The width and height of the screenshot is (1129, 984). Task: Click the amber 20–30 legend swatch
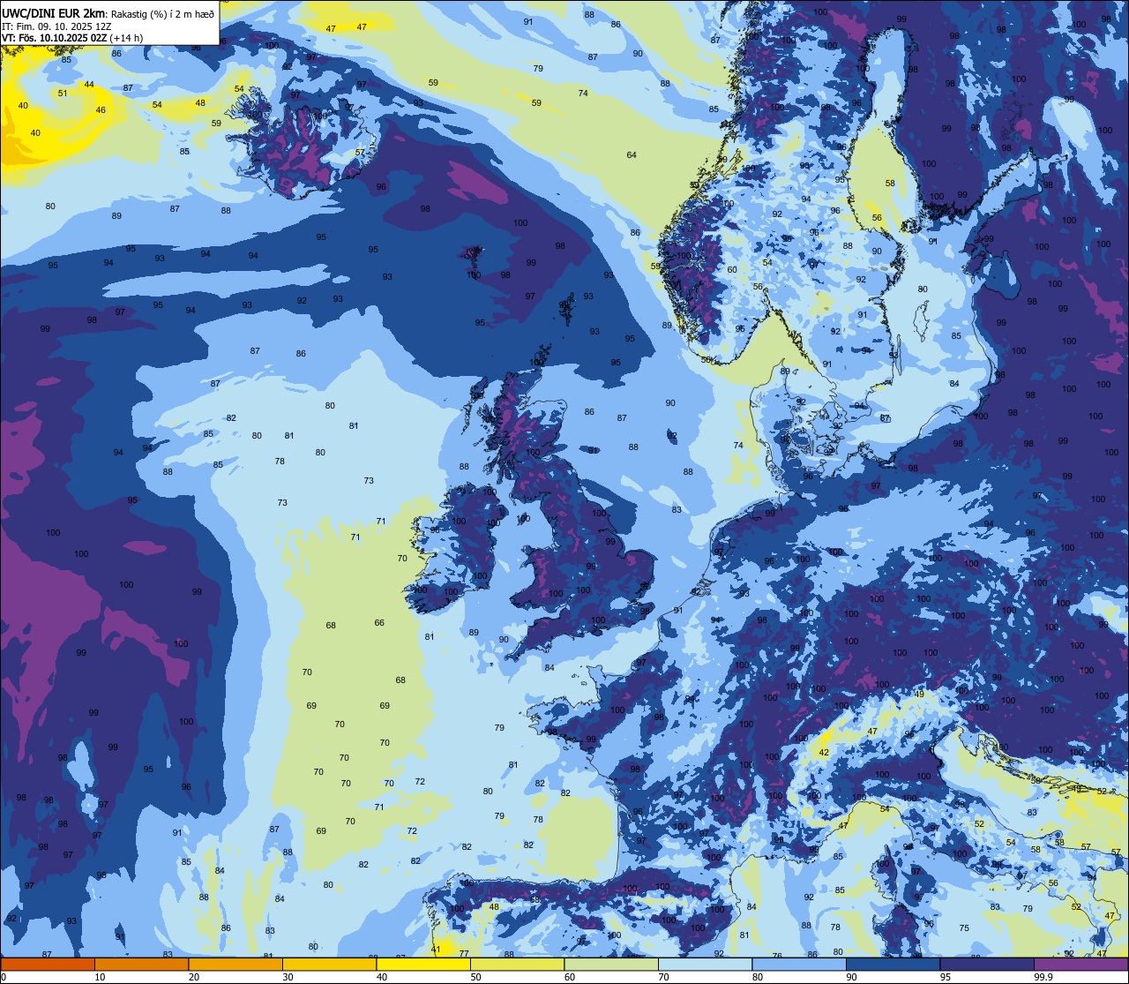[236, 964]
